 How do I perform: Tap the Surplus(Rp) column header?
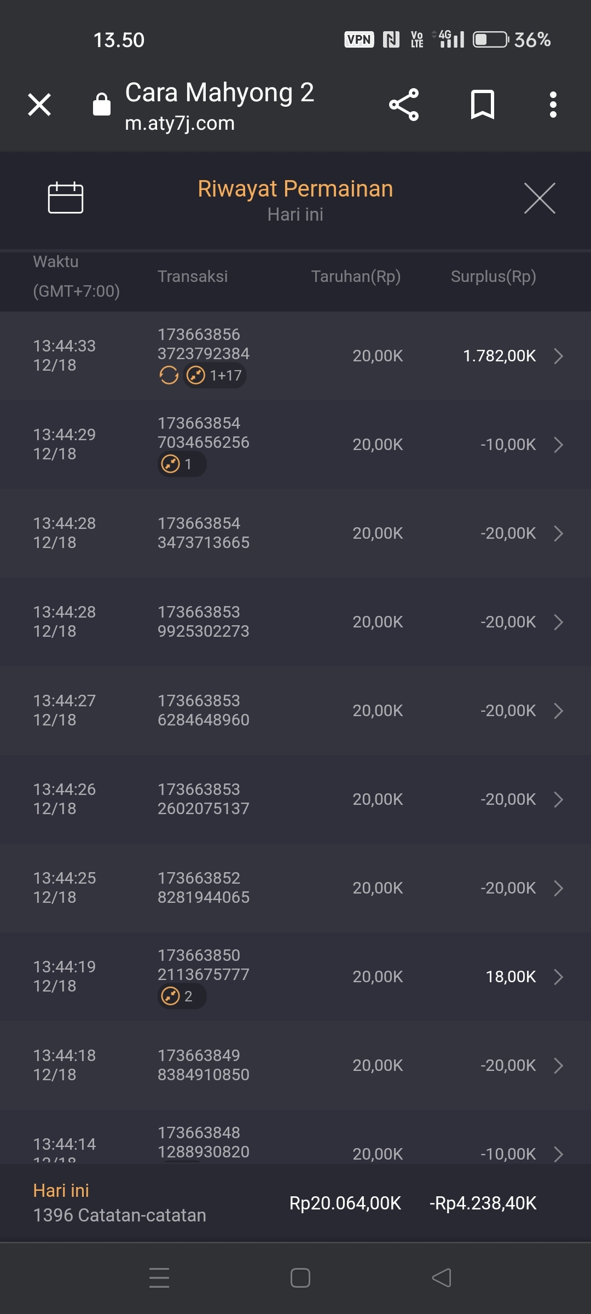tap(493, 276)
